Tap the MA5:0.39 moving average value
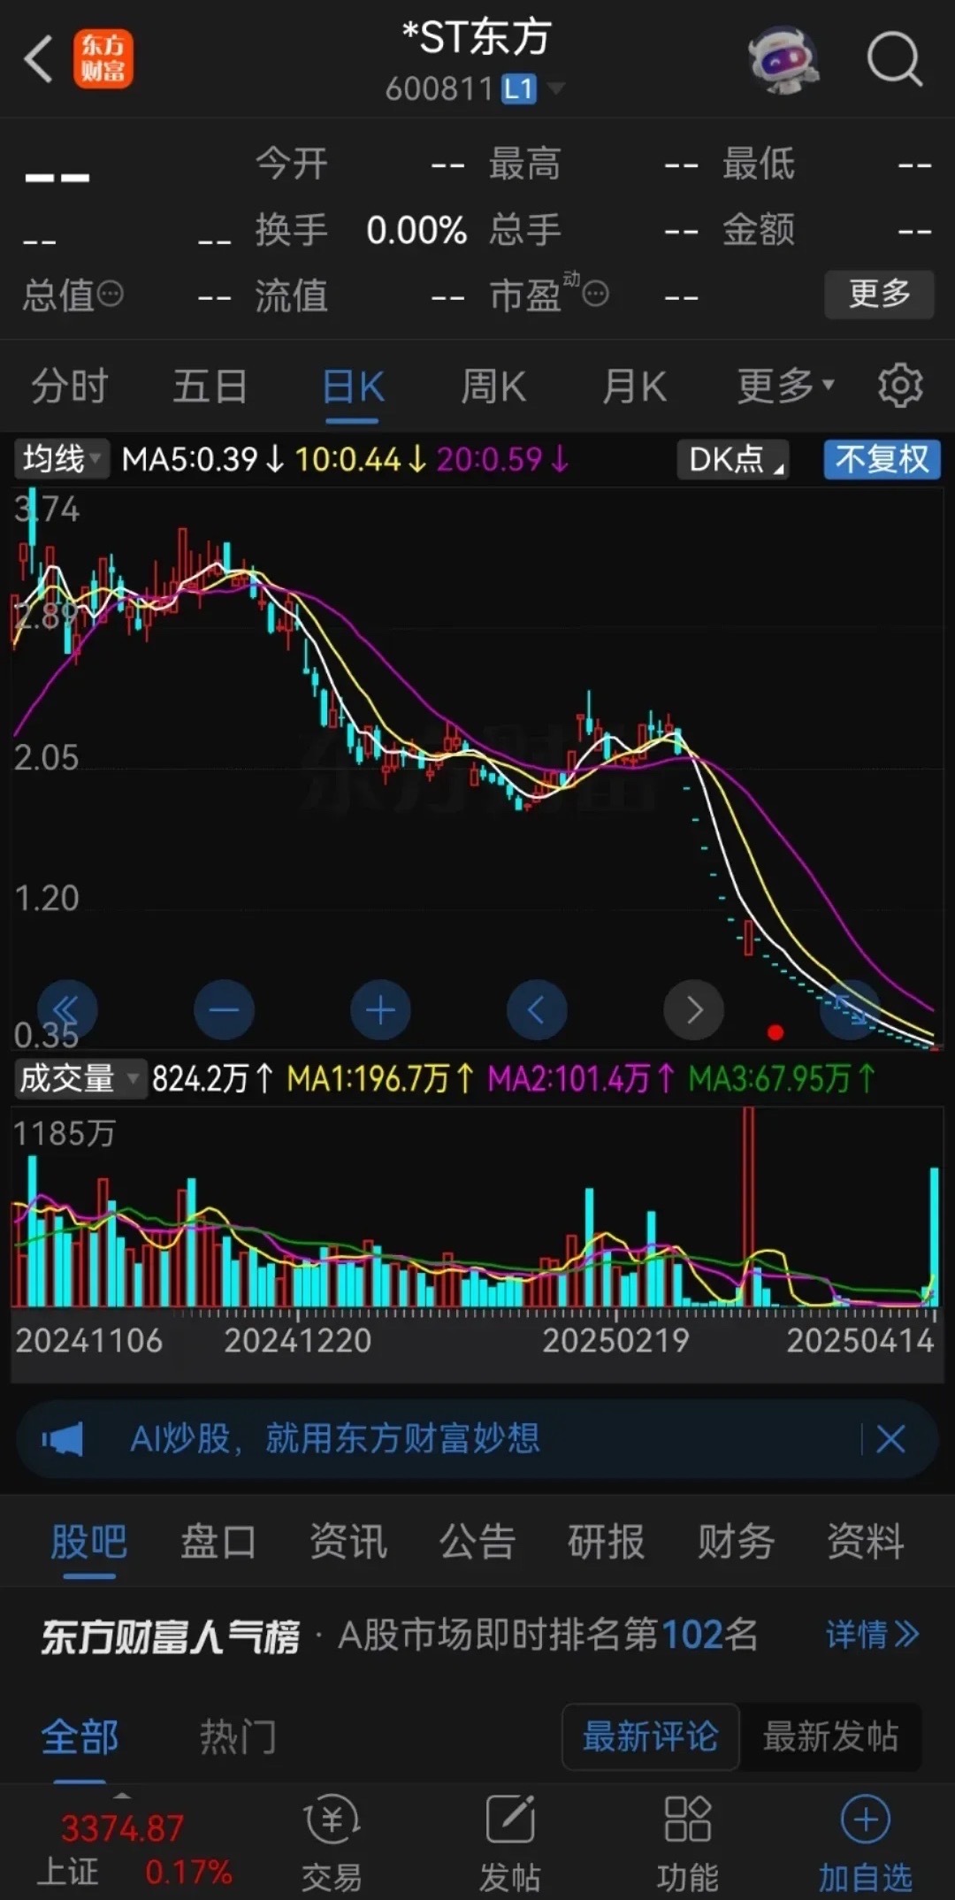955x1900 pixels. [202, 459]
